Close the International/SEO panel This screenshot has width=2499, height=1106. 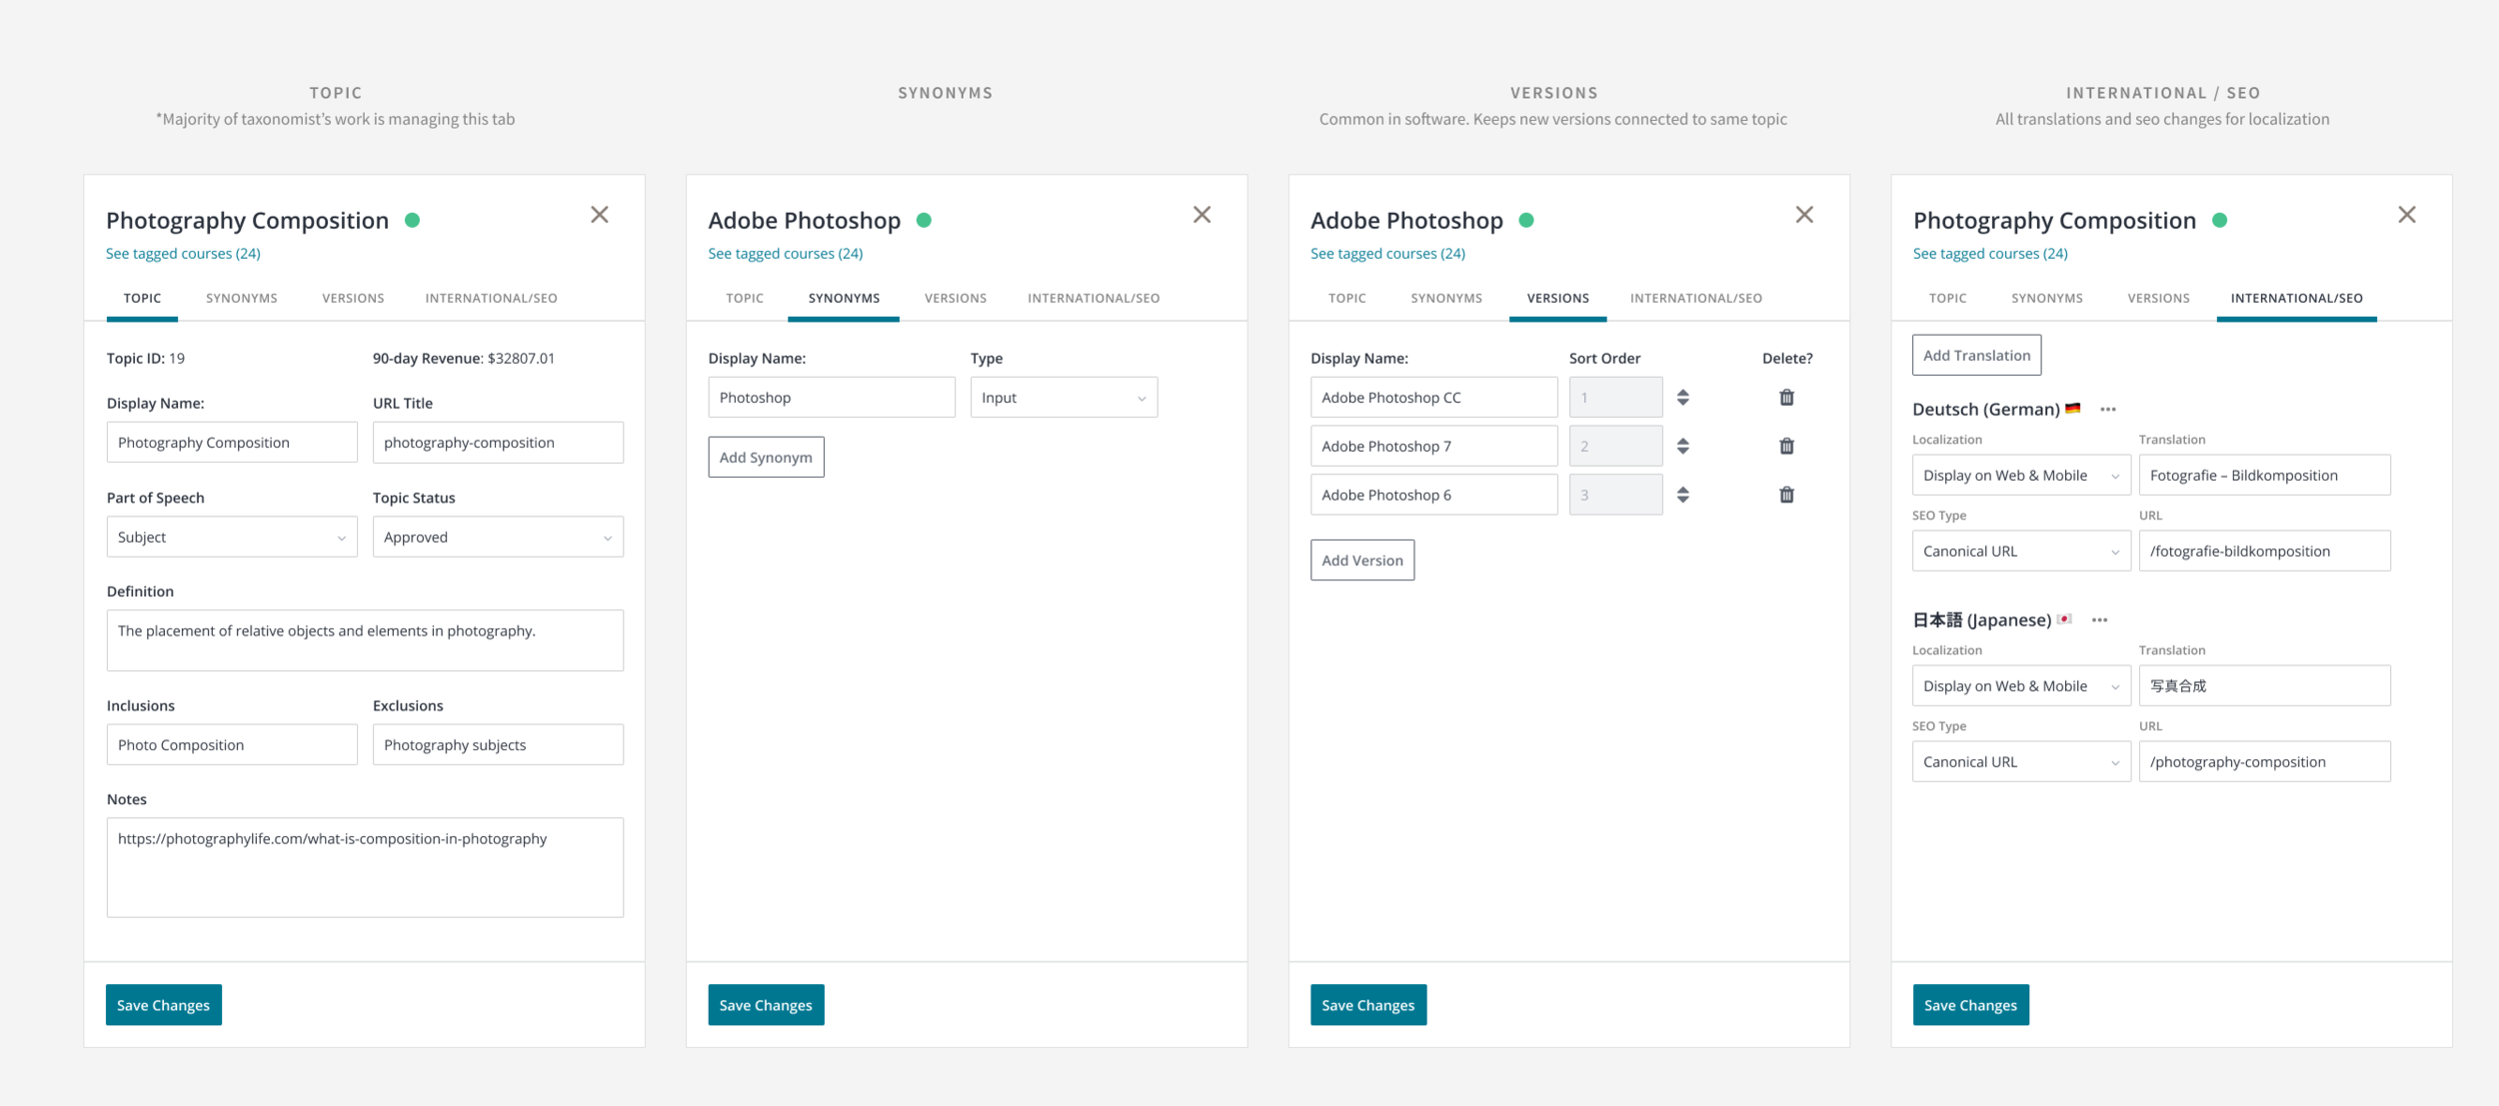2407,215
